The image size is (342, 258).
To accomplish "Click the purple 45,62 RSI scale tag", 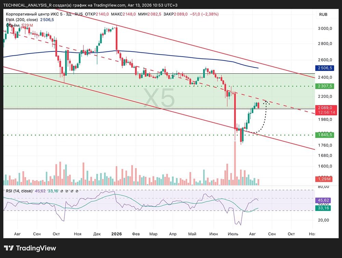I will pyautogui.click(x=323, y=200).
